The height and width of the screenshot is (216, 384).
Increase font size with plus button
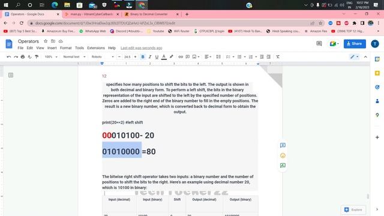pos(135,57)
